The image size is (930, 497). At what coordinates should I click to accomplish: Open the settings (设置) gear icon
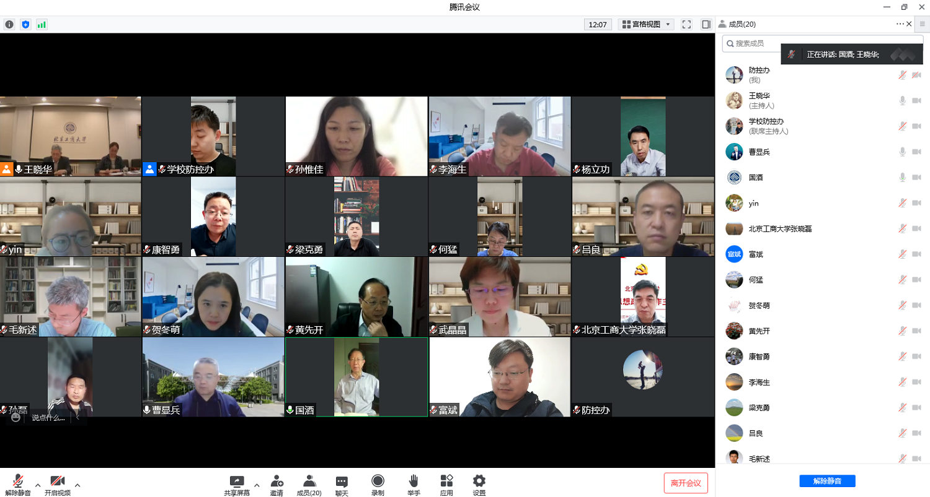coord(479,481)
